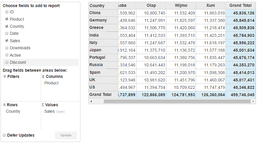Check the Downloads field checkbox

point(7,48)
